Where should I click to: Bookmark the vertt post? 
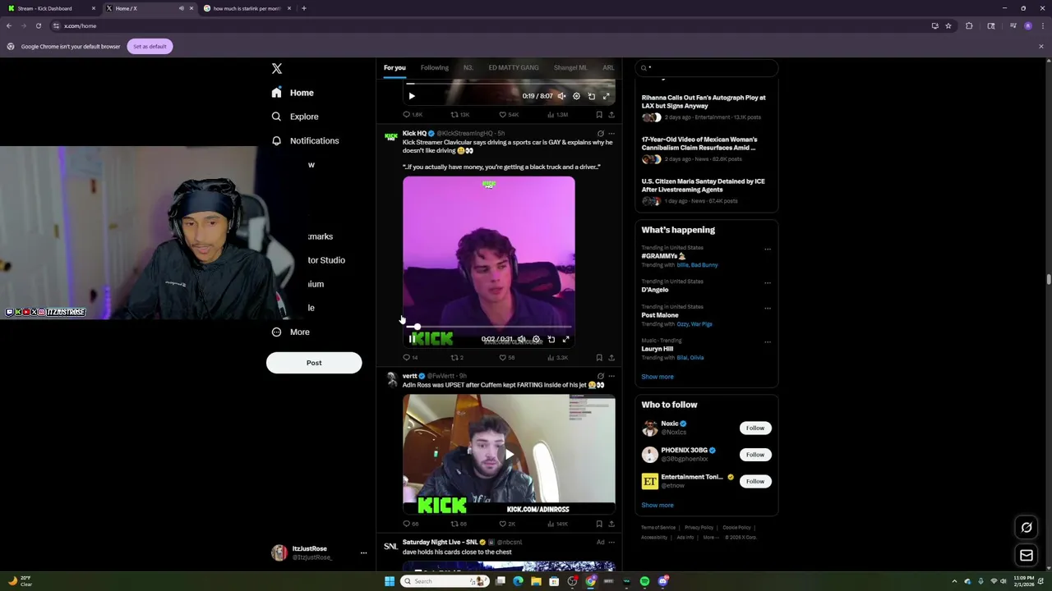pos(599,524)
